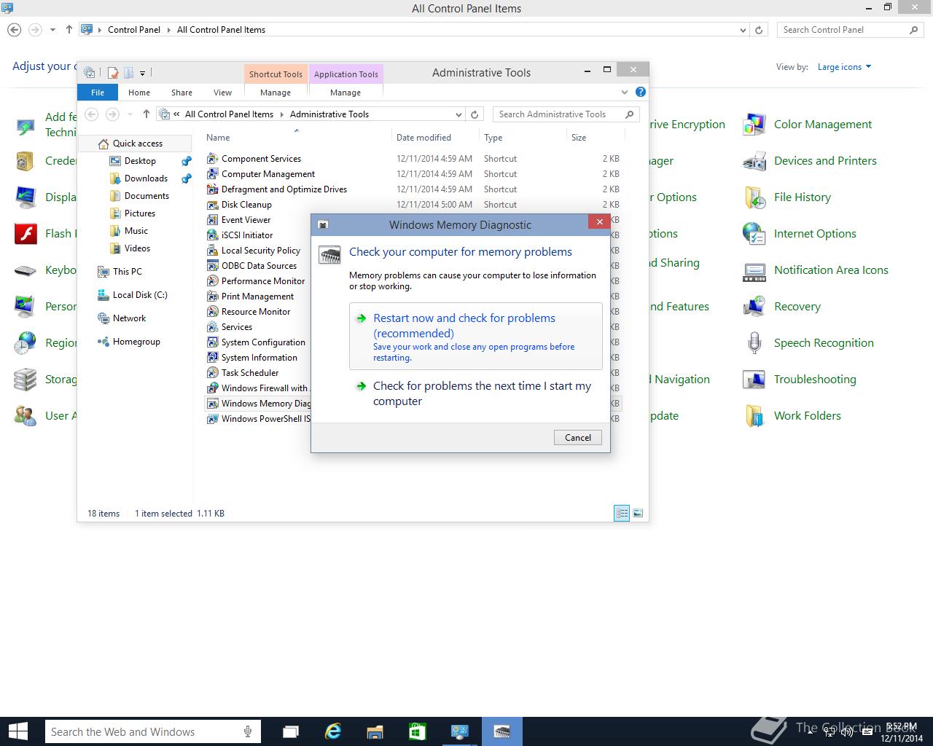
Task: Switch to details view icon in status bar
Action: 622,514
